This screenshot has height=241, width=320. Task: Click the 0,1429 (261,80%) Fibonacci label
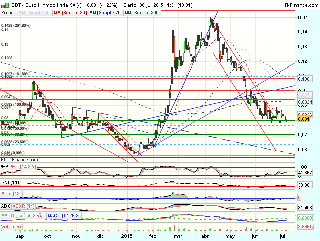click(16, 25)
